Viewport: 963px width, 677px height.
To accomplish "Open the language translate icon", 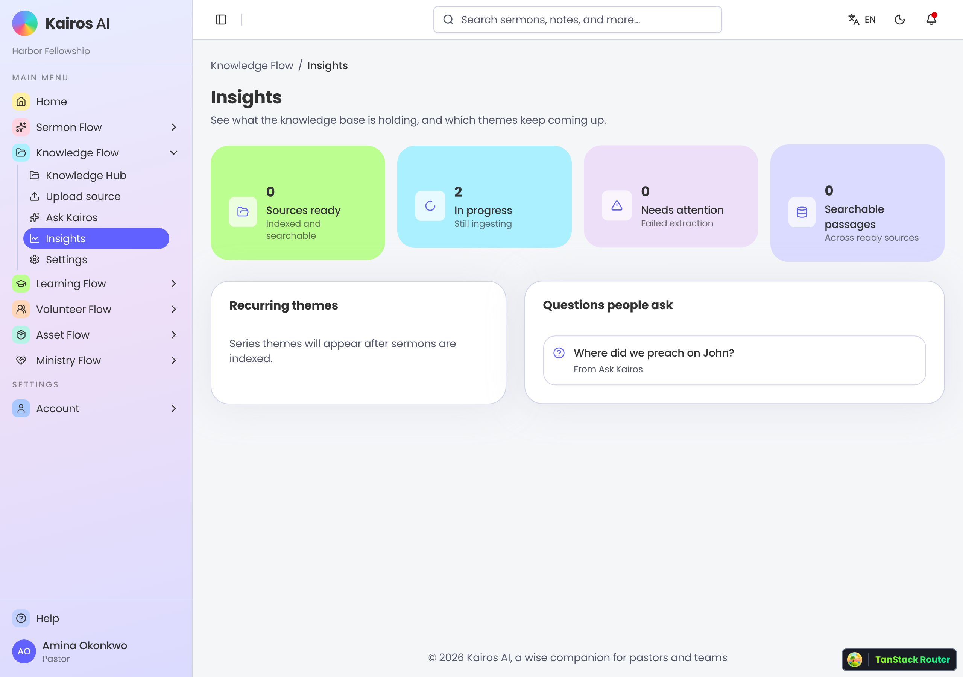I will tap(854, 20).
